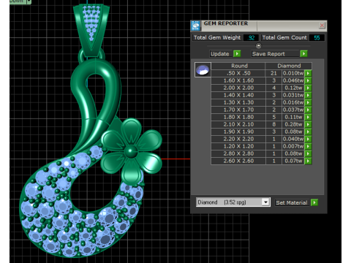The width and height of the screenshot is (351, 263).
Task: Click green arrow for 1.90 X 1.90 row
Action: click(x=308, y=131)
